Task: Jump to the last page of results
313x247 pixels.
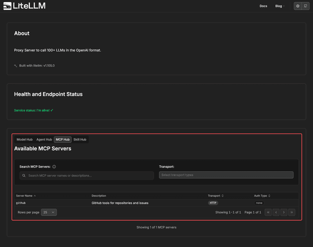Action: [291, 212]
